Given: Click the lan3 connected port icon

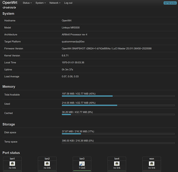Looking at the screenshot, I should point(82,163).
